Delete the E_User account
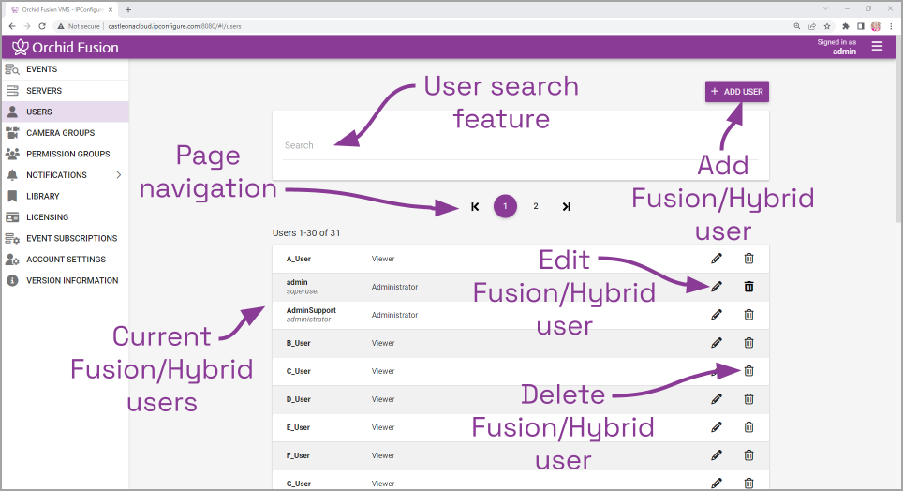This screenshot has height=491, width=903. coord(748,427)
